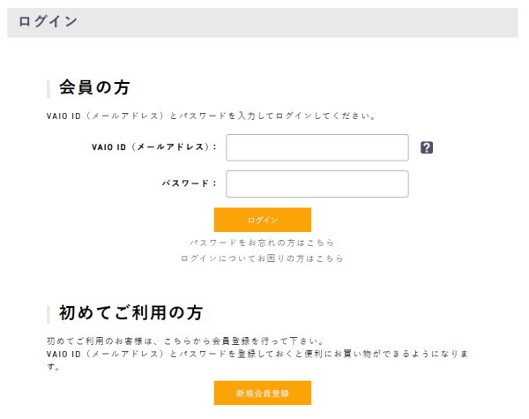The width and height of the screenshot is (529, 419).
Task: Focus the VAIO ID email input field
Action: [317, 147]
